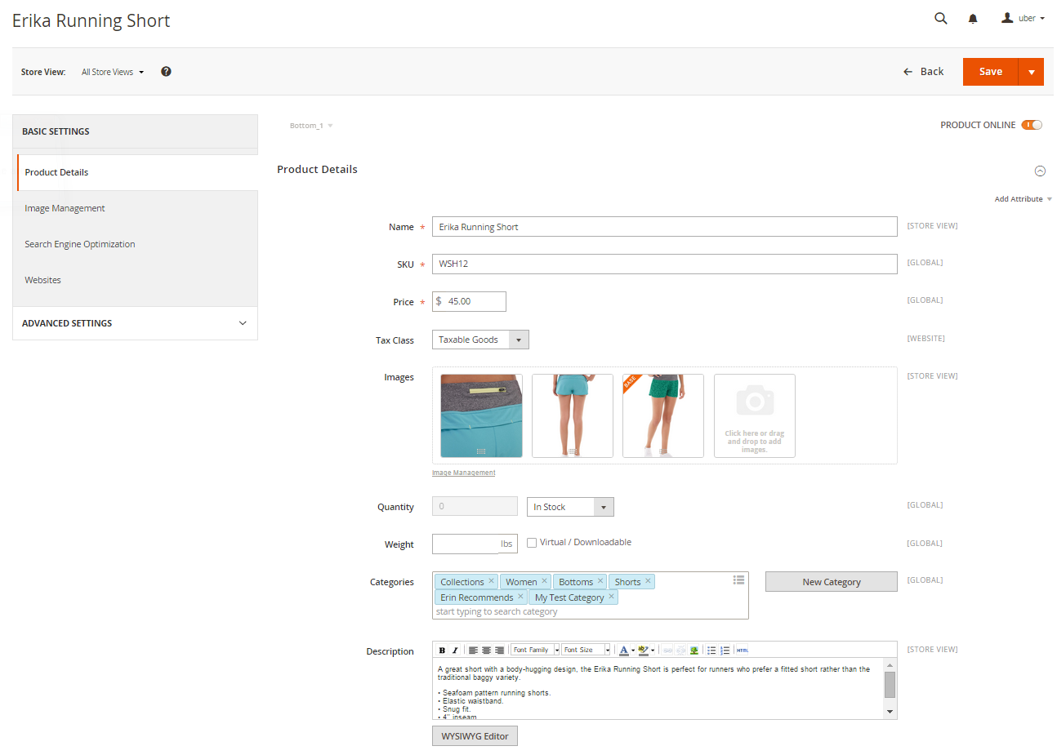
Task: Save the product with the Save button
Action: click(991, 72)
